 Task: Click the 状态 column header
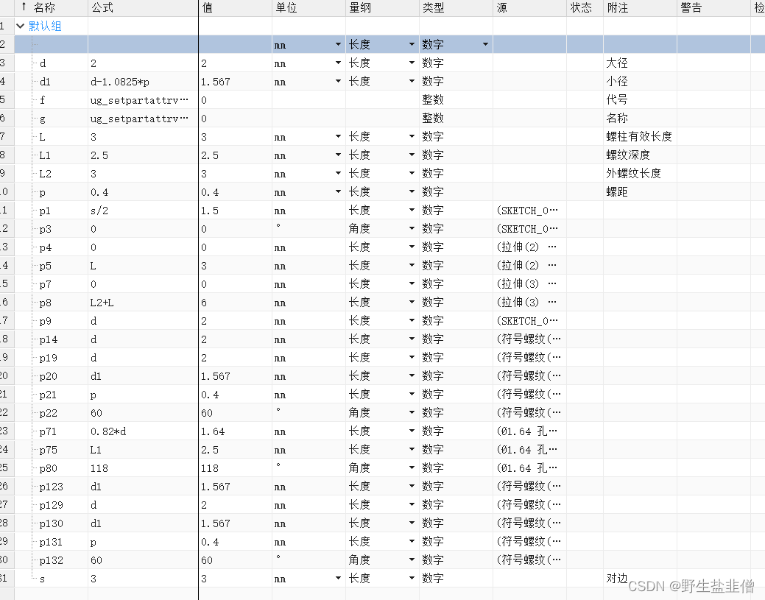pyautogui.click(x=581, y=8)
